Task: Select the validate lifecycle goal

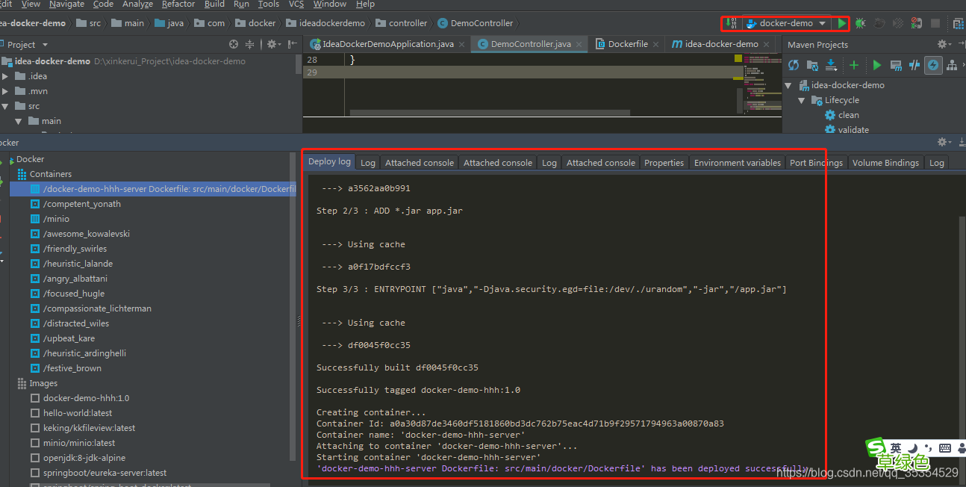Action: click(x=853, y=129)
